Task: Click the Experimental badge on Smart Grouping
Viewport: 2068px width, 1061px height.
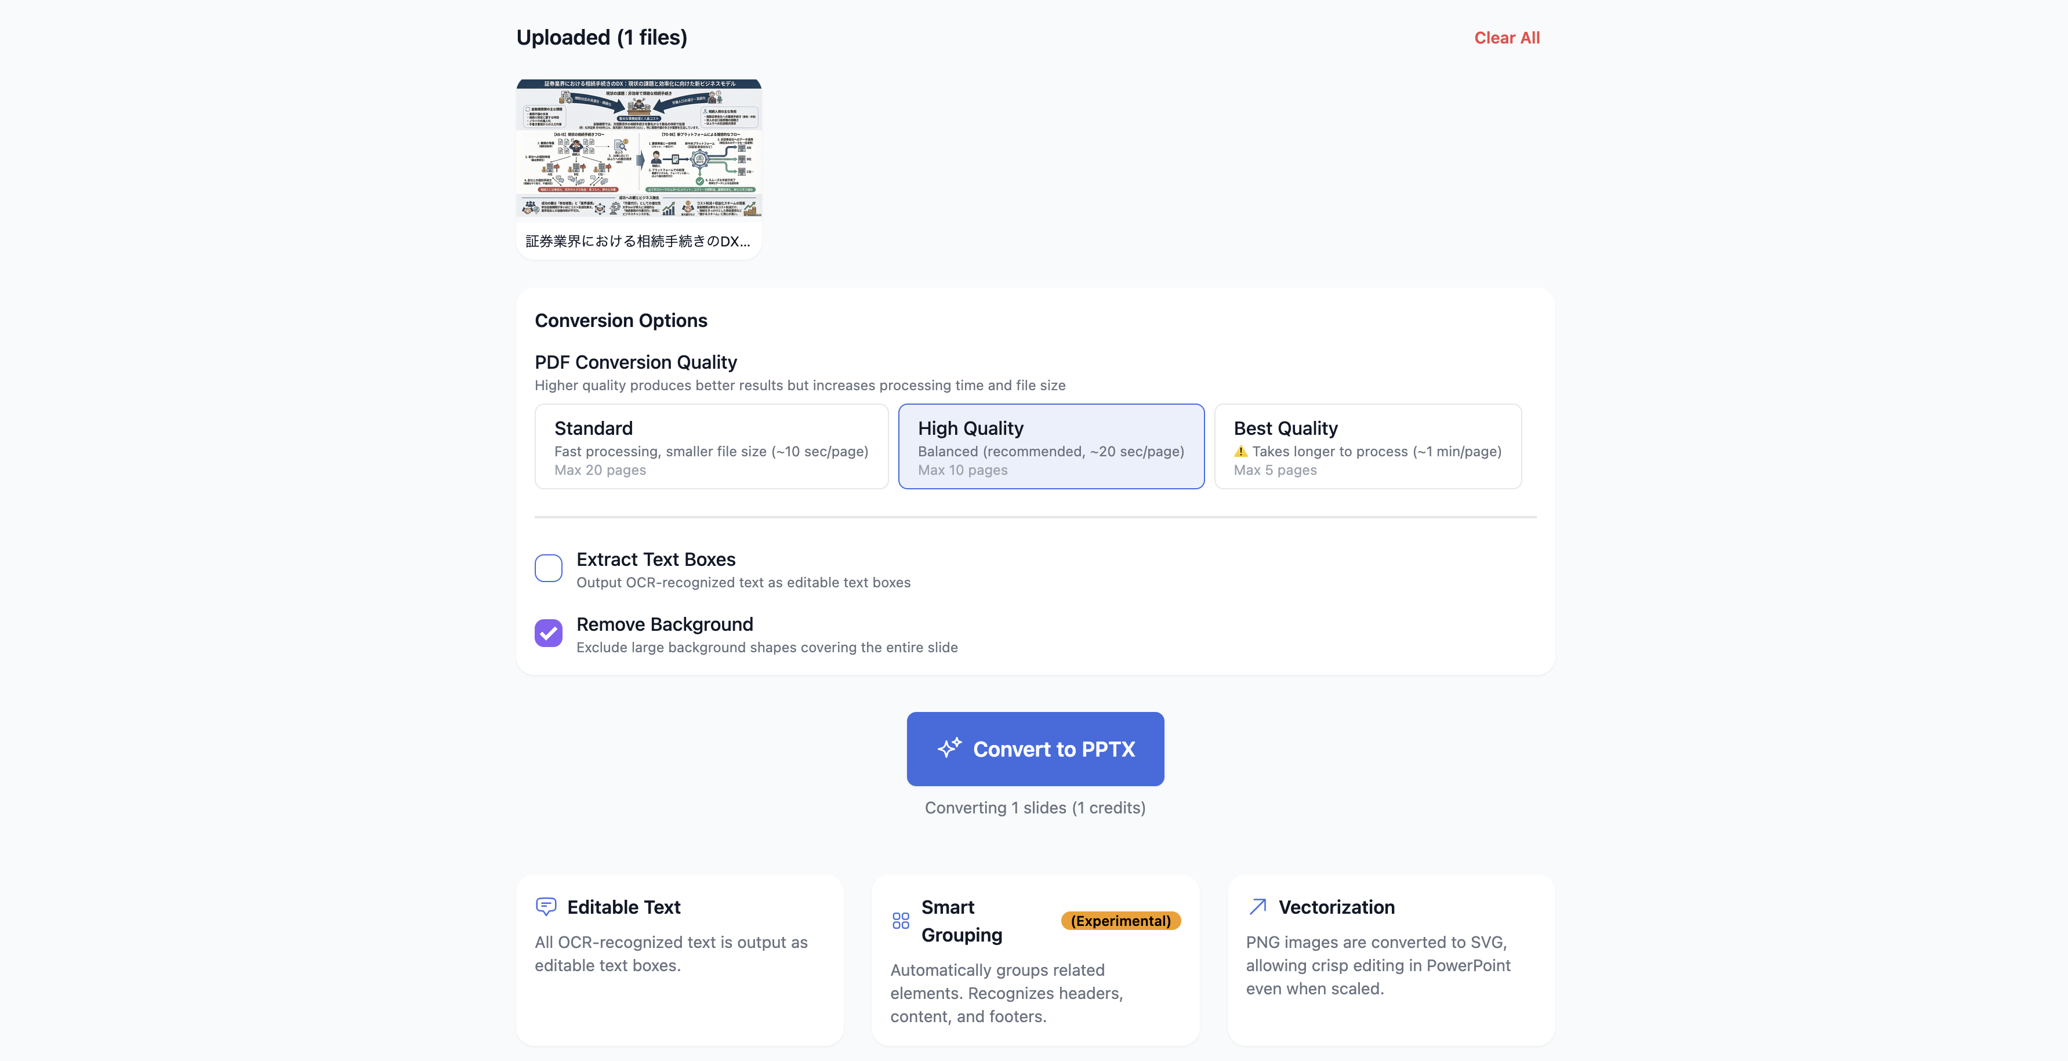Action: 1121,921
